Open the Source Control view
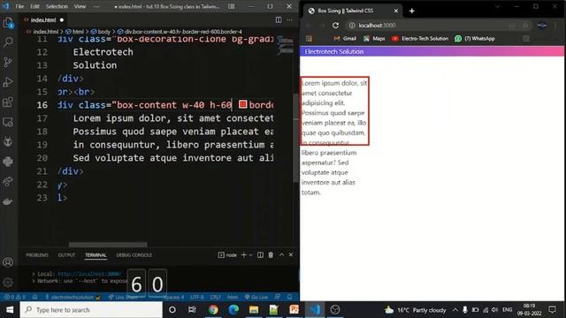566x318 pixels. click(x=8, y=62)
